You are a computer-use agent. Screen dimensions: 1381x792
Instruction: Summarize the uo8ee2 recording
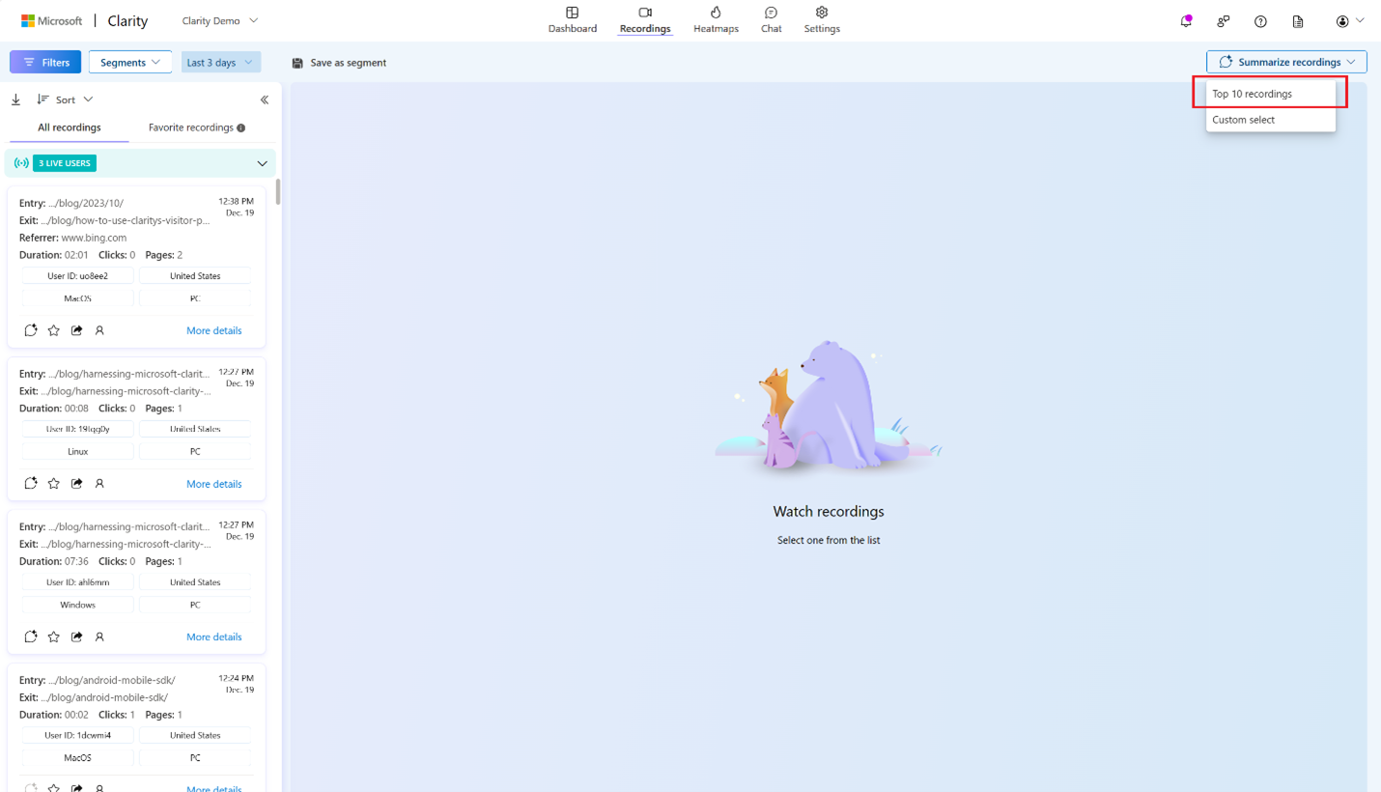pyautogui.click(x=31, y=330)
